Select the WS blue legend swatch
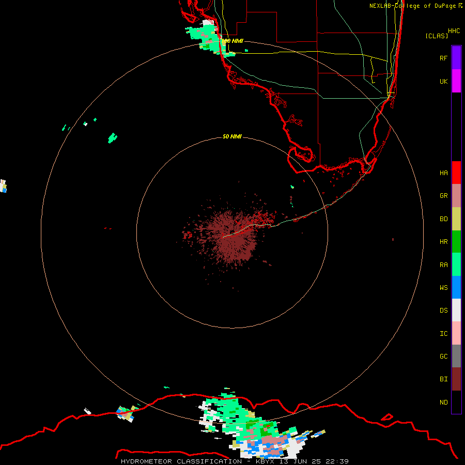Viewport: 465px width, 465px height. (x=456, y=287)
